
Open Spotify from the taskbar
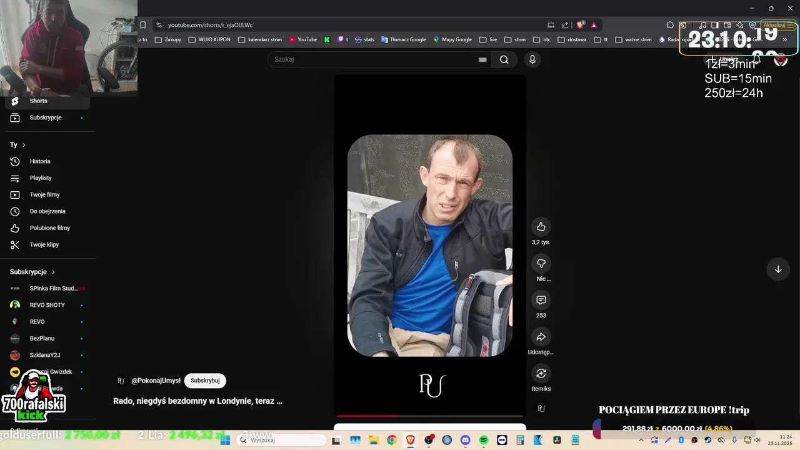point(484,440)
